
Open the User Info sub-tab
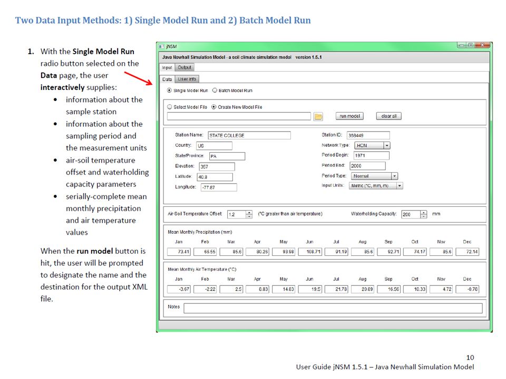coord(187,79)
